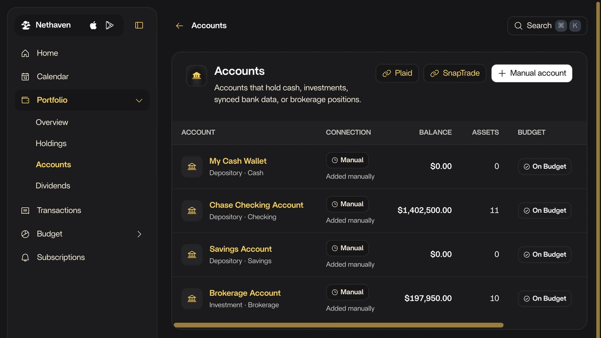Click the Google Play store icon
The height and width of the screenshot is (338, 601).
(x=110, y=26)
